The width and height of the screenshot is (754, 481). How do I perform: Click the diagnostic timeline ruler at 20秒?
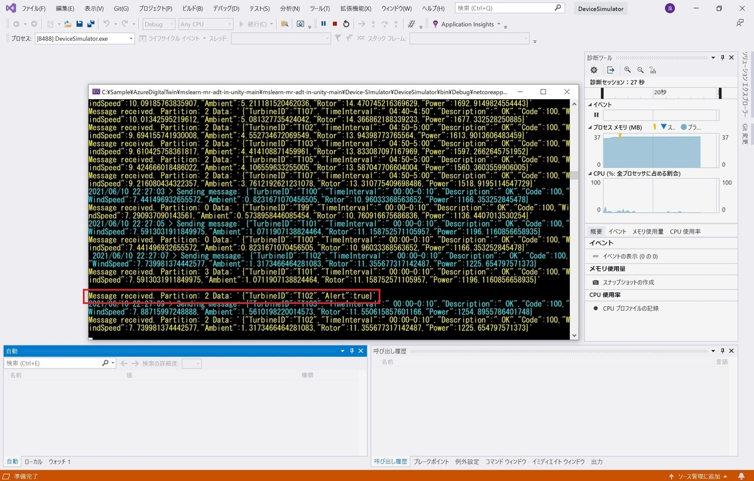click(x=660, y=92)
